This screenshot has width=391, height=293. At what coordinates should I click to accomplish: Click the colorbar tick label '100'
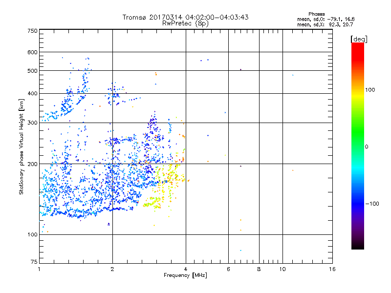370,90
